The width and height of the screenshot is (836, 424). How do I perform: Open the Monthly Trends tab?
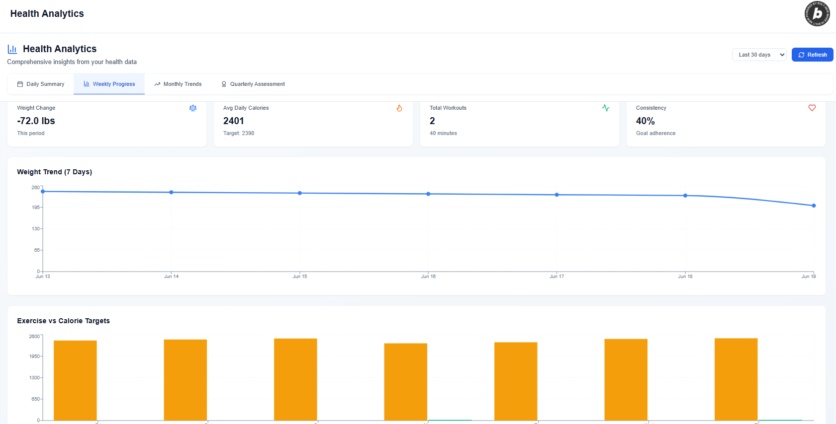tap(178, 84)
